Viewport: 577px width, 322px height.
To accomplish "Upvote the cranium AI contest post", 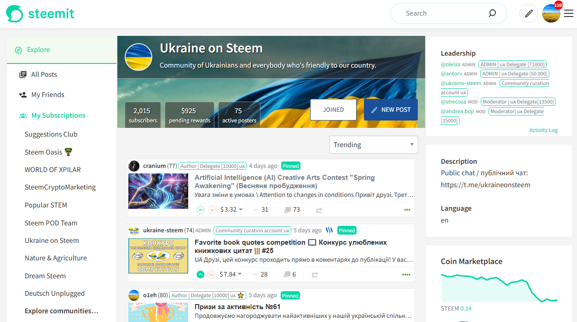I will coord(200,210).
